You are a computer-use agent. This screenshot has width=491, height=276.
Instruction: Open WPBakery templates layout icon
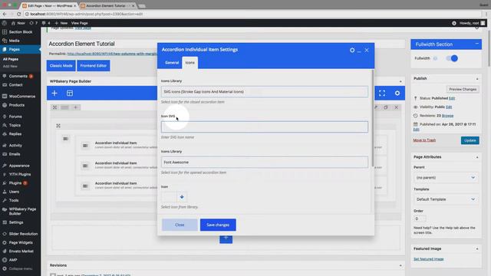click(x=70, y=93)
